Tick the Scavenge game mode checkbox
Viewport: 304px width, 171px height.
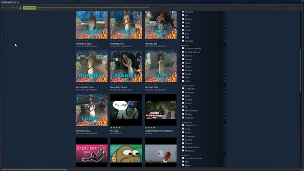[x=183, y=136]
